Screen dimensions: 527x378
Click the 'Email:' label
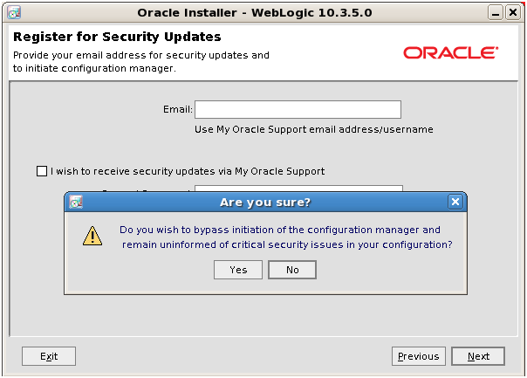(178, 109)
